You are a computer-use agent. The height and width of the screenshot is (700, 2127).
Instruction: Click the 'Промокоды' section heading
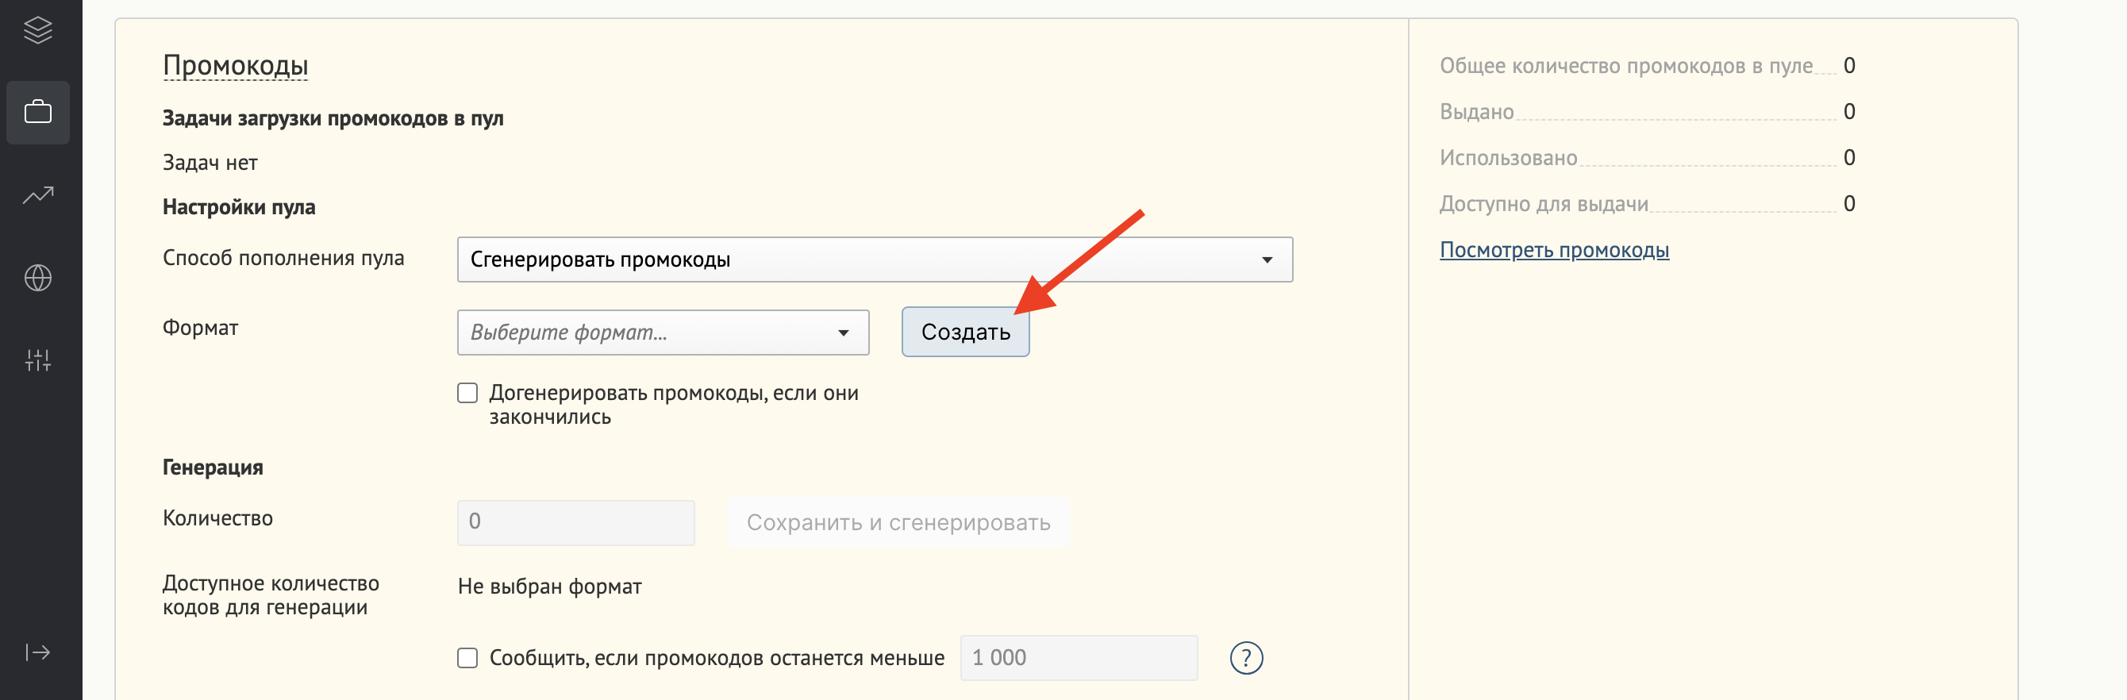click(x=236, y=65)
